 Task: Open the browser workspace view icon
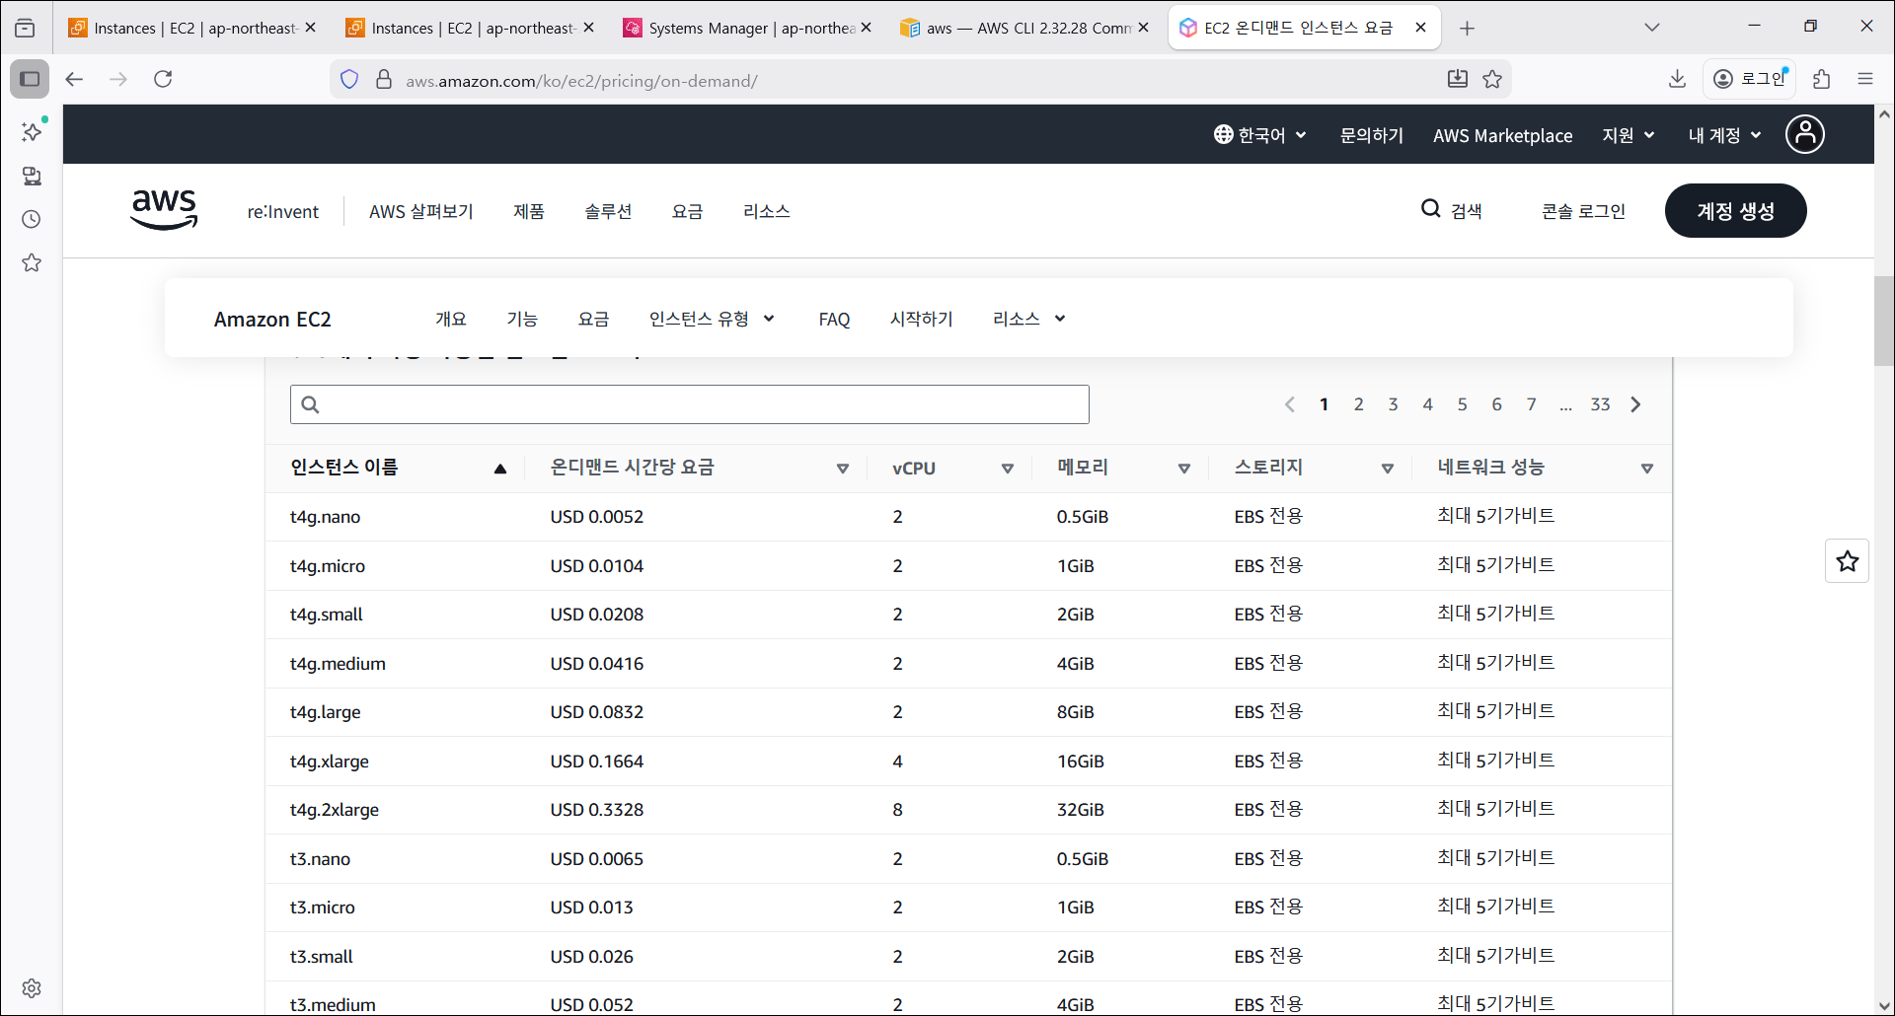[25, 29]
